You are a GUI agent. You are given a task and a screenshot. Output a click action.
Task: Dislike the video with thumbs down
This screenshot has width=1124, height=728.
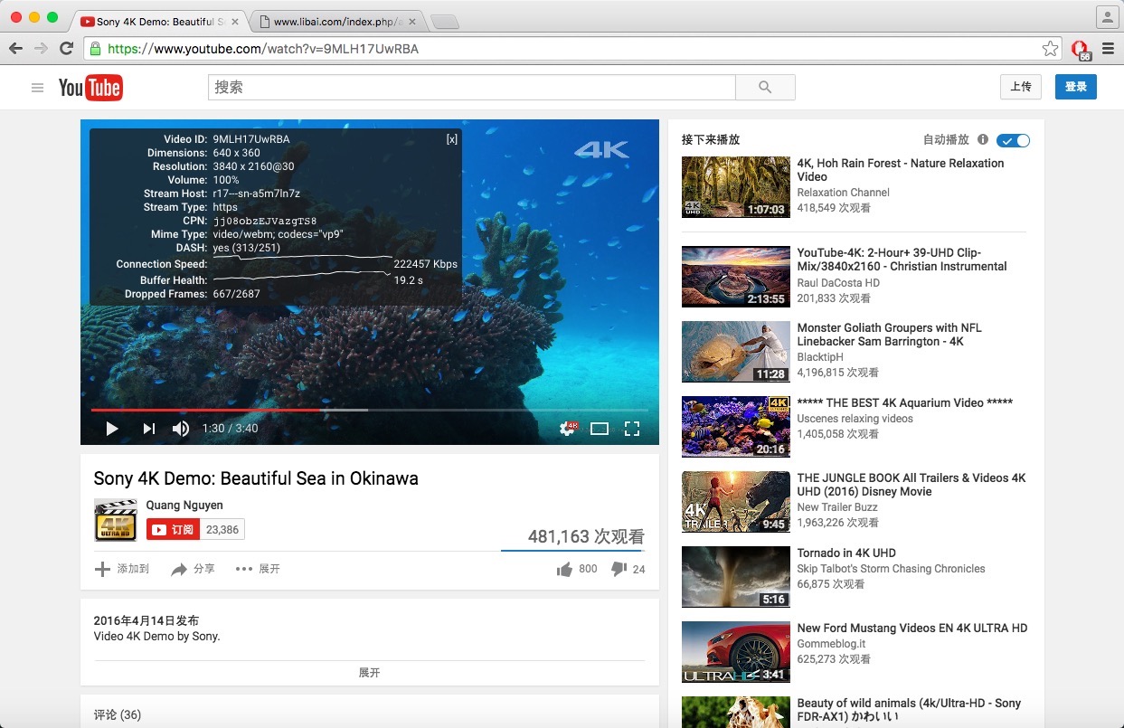(619, 569)
